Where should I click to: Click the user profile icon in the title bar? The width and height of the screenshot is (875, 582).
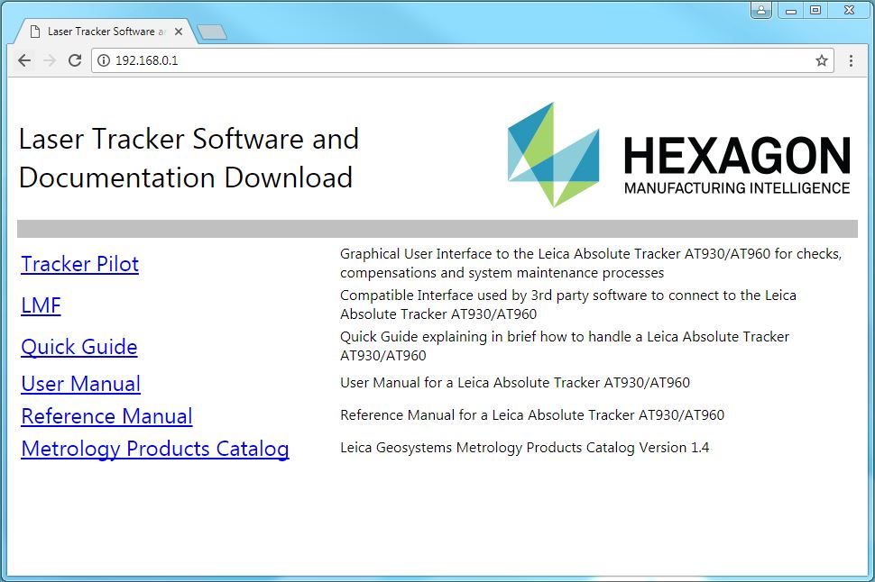762,10
